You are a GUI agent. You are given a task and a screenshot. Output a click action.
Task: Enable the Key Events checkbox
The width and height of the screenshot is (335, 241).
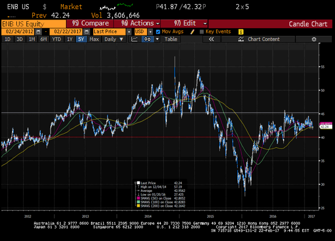tap(202, 32)
